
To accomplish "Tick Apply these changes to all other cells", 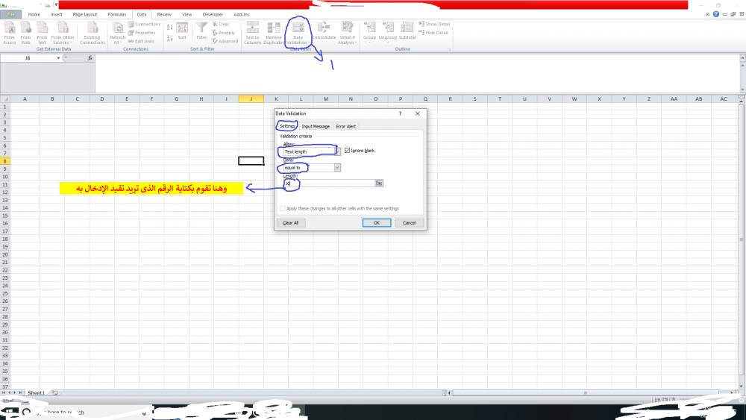I will [x=283, y=208].
